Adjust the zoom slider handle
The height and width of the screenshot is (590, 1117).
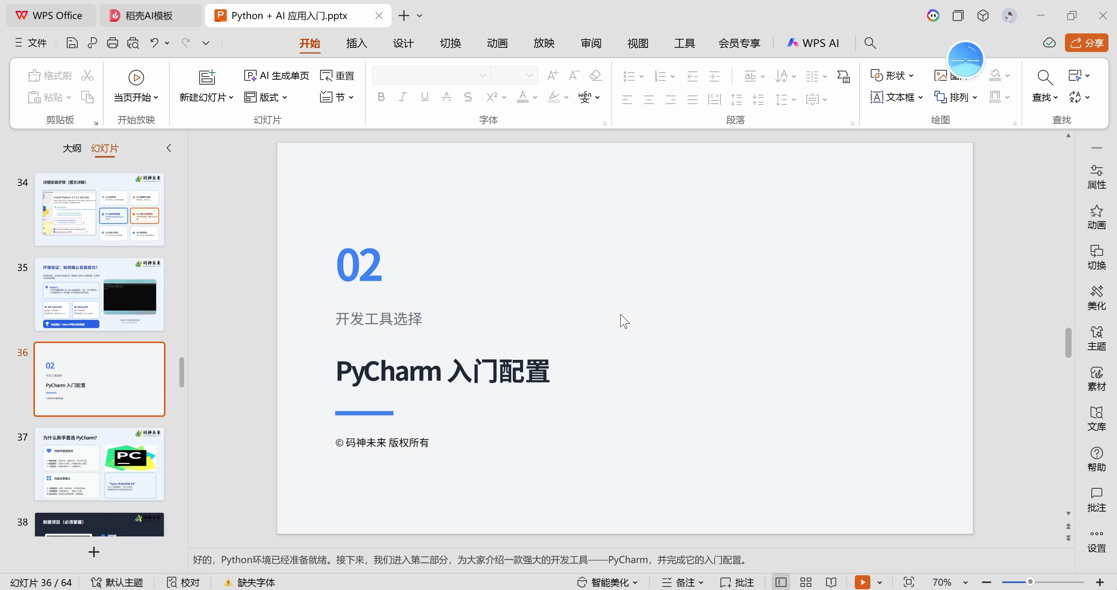[1030, 582]
